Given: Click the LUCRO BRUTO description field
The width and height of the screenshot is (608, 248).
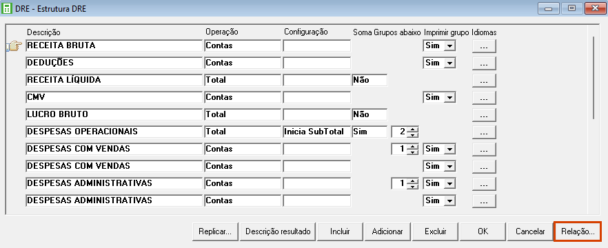Looking at the screenshot, I should [x=114, y=114].
